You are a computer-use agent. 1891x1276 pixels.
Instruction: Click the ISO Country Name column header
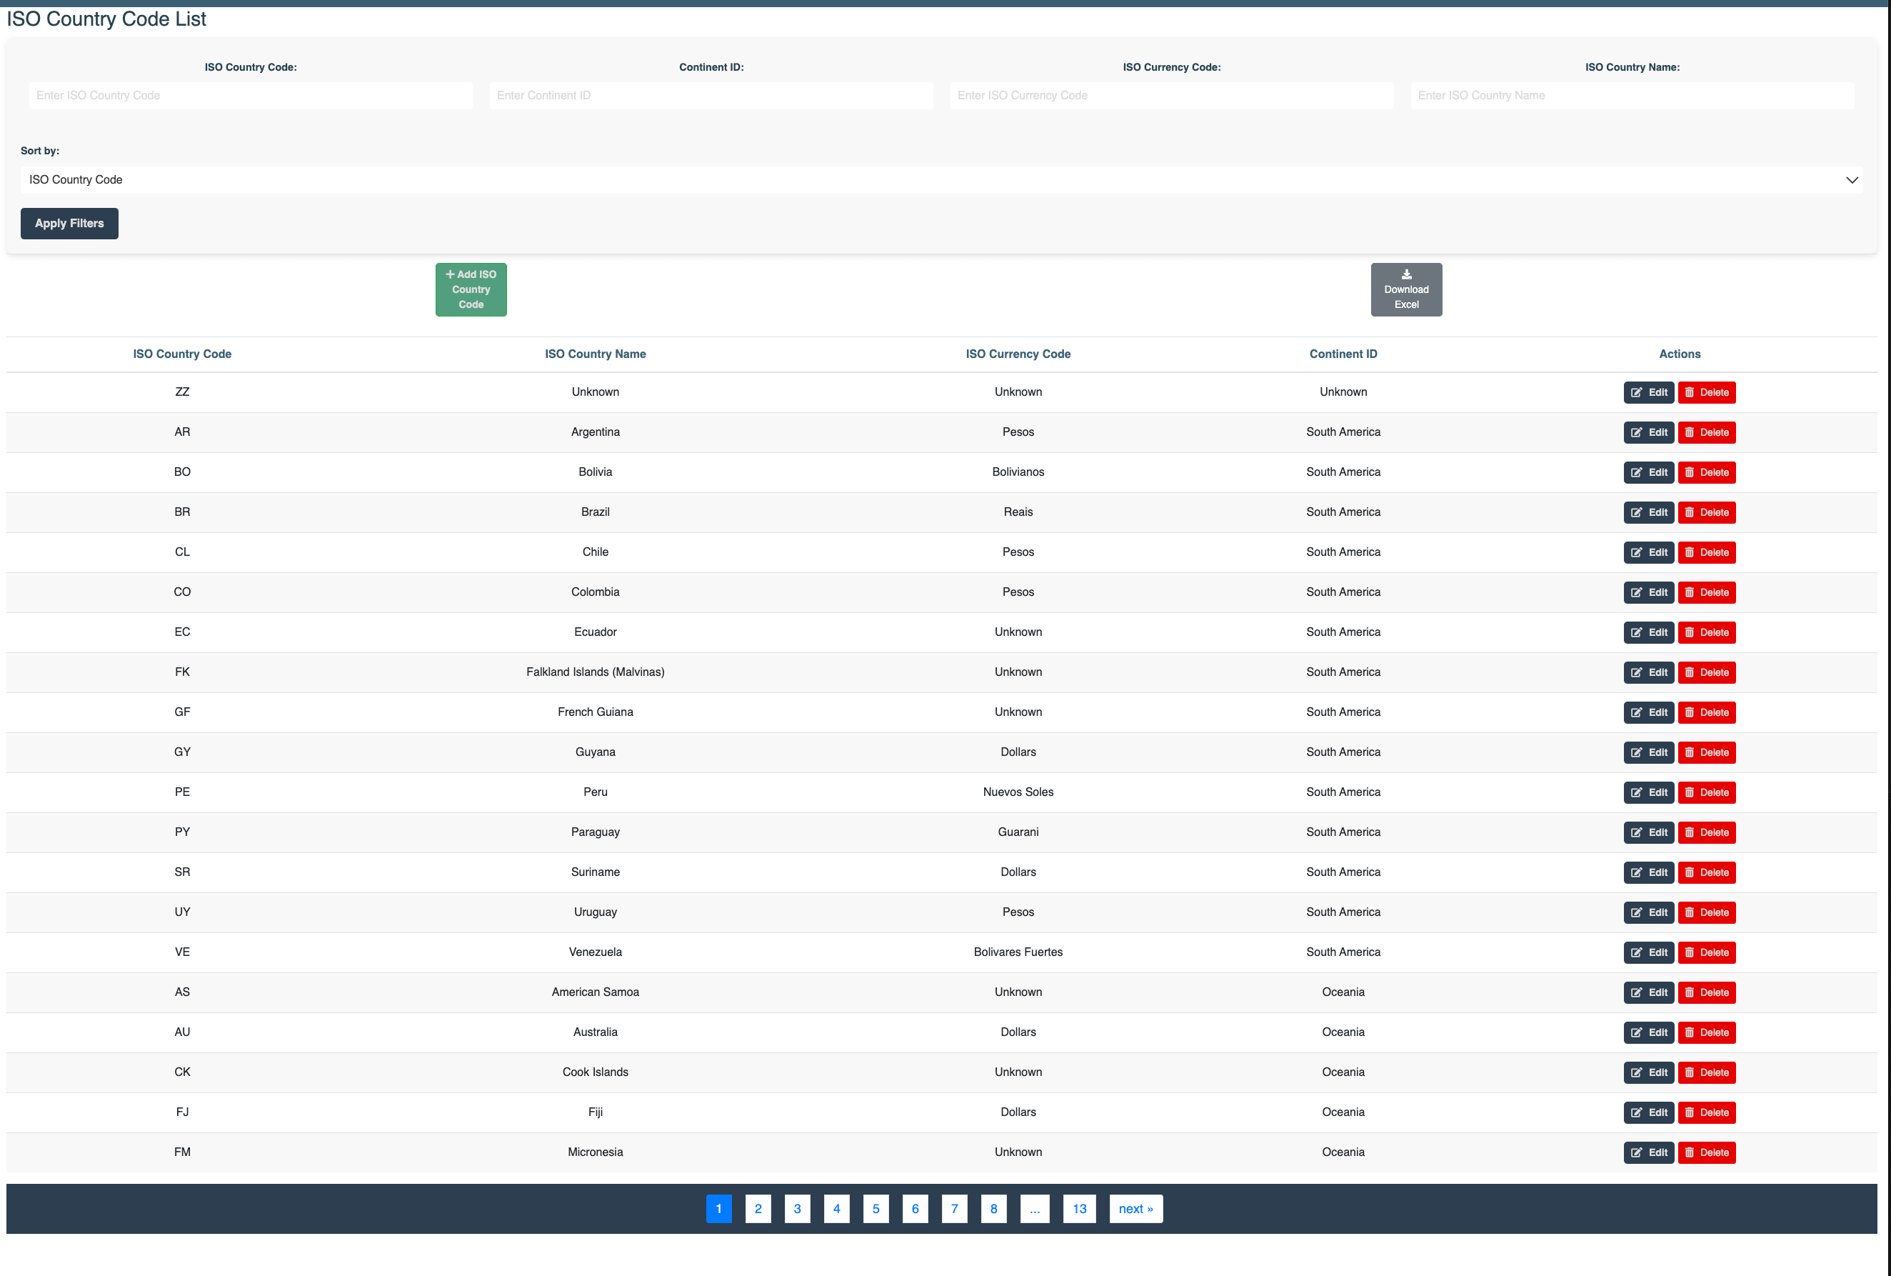(x=596, y=354)
